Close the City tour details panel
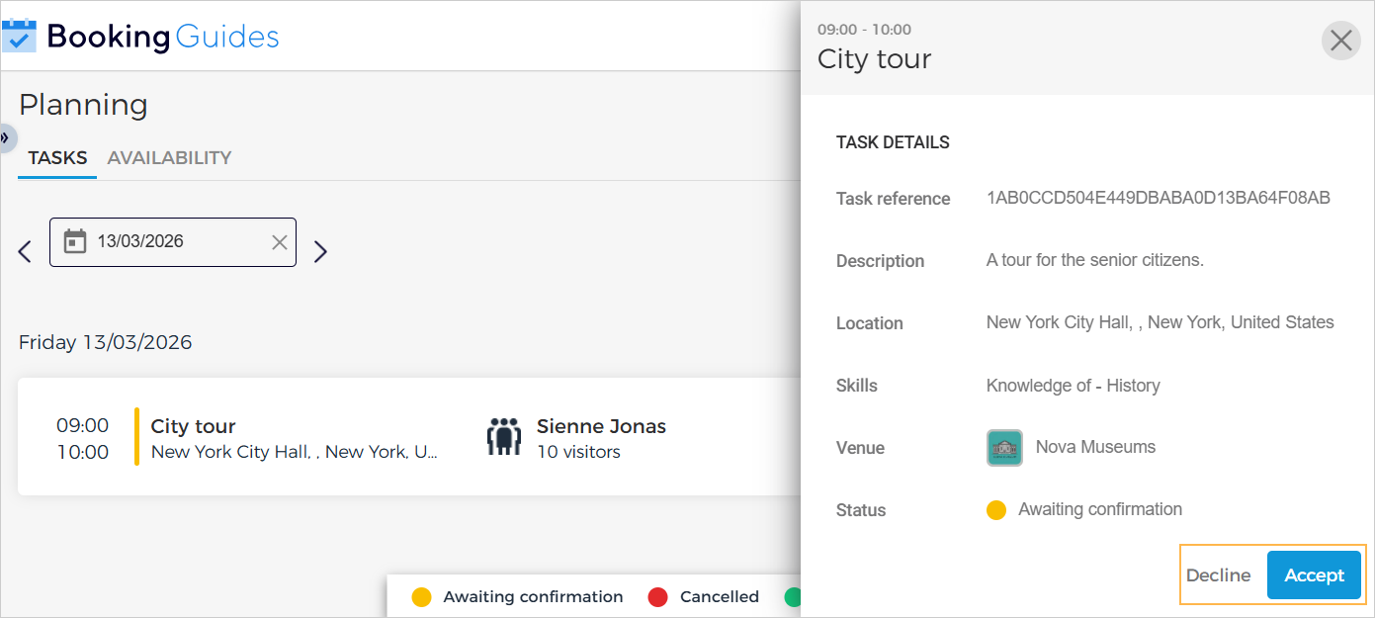This screenshot has height=618, width=1375. click(x=1340, y=41)
